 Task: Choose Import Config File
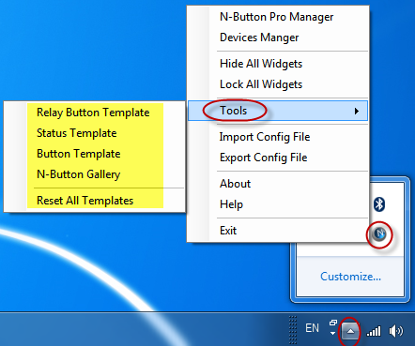coord(265,137)
